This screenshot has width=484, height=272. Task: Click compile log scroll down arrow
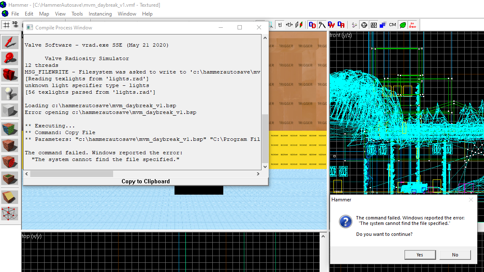pyautogui.click(x=265, y=167)
